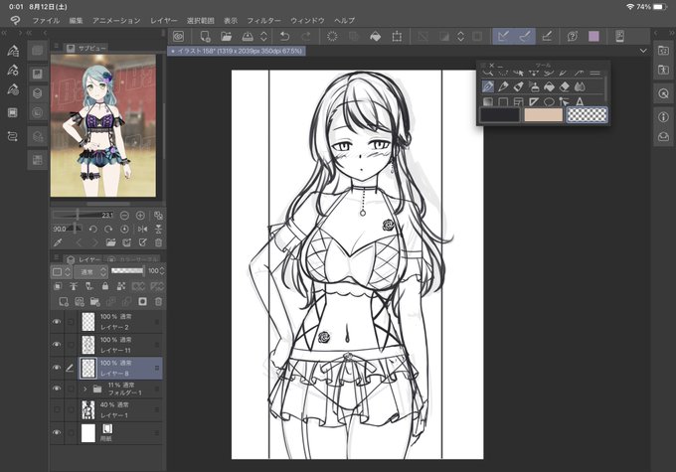Click the smartphone connect icon in the command bar
The width and height of the screenshot is (676, 472).
click(x=619, y=36)
